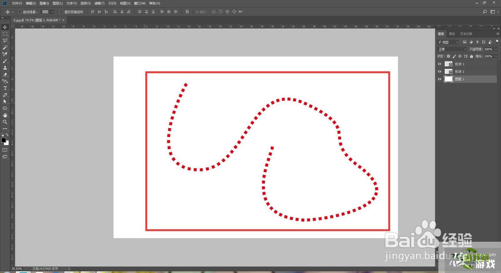
Task: Toggle Quick Mask mode
Action: (x=5, y=150)
